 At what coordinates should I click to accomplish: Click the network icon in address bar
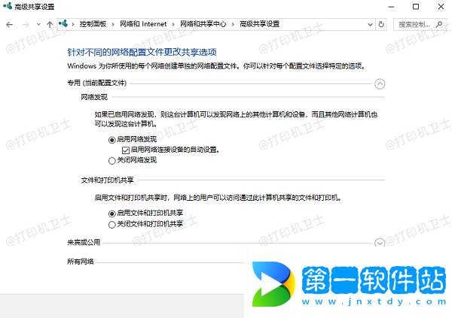[x=63, y=24]
